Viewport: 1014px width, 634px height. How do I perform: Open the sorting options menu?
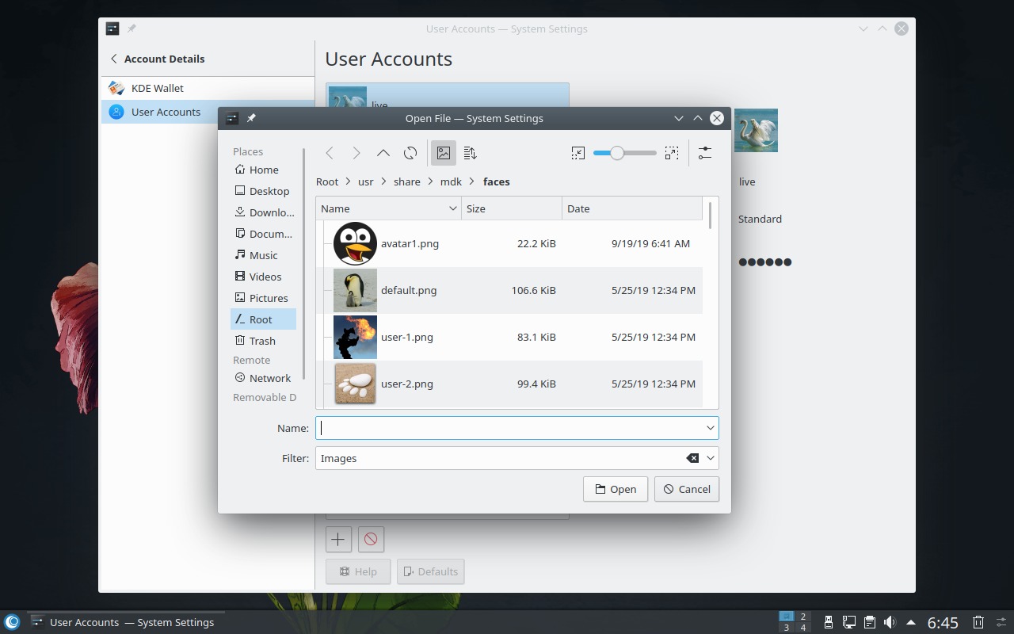(470, 153)
